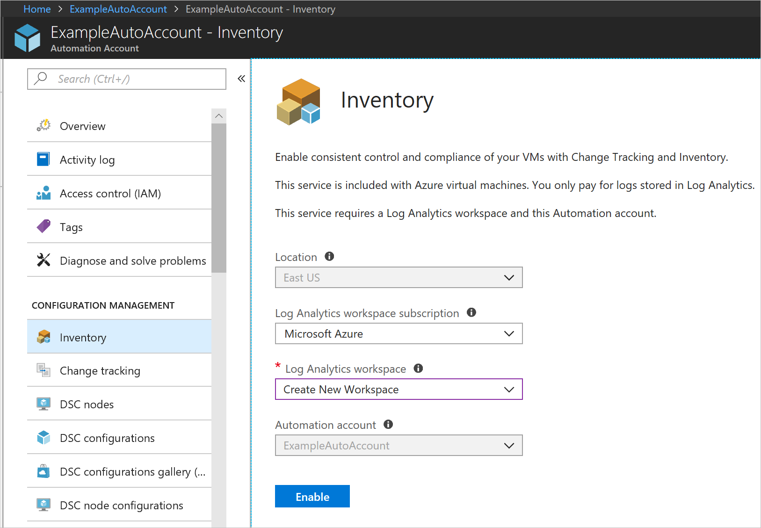761x528 pixels.
Task: Select Inventory under Configuration Management
Action: pos(119,337)
